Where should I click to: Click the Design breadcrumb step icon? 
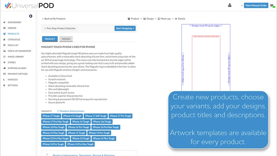pyautogui.click(x=144, y=19)
